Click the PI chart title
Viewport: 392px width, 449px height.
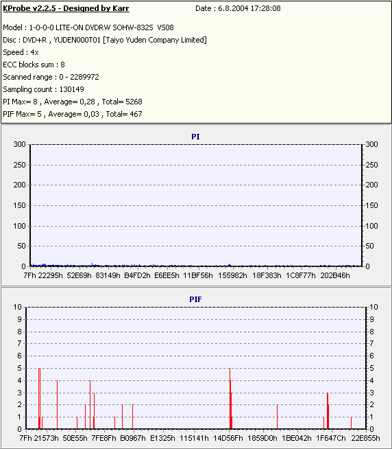point(195,137)
